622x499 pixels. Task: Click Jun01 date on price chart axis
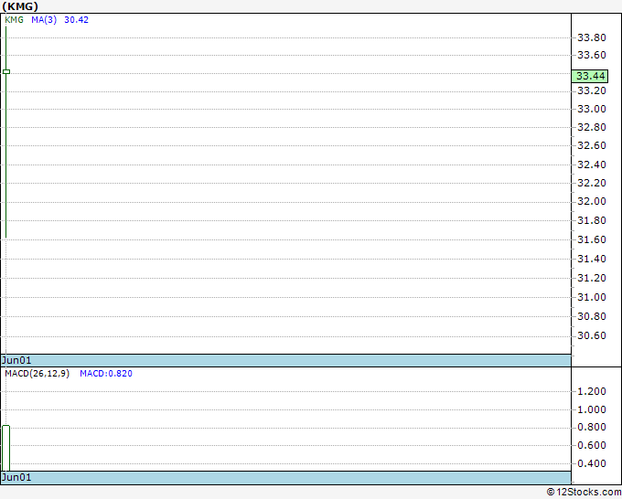click(x=16, y=360)
